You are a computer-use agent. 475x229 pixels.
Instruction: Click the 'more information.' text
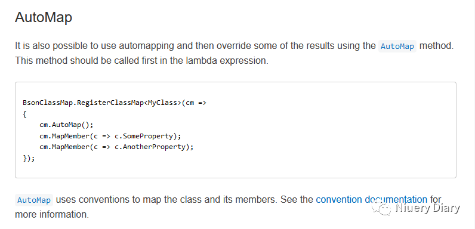click(52, 215)
